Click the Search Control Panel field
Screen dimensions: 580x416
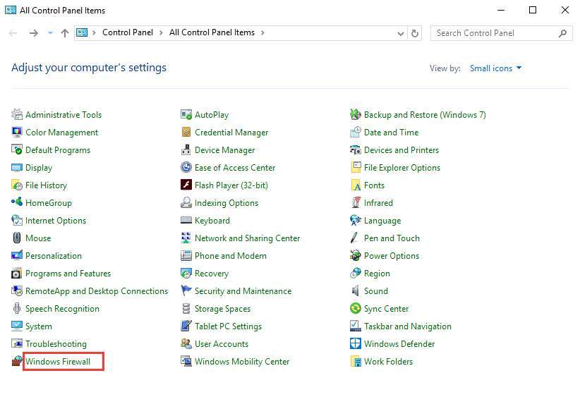pos(494,33)
